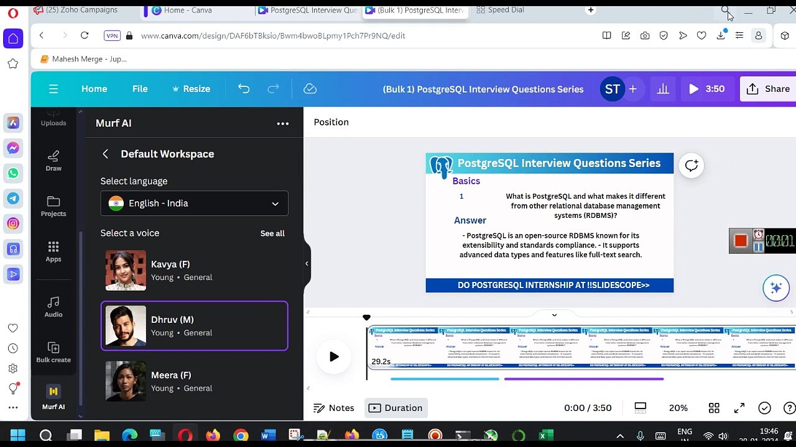Select the Kavya (F) voice
796x447 pixels.
coord(194,271)
